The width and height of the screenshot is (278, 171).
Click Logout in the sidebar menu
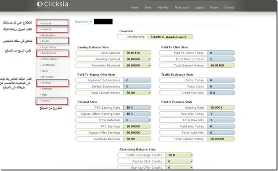46,100
